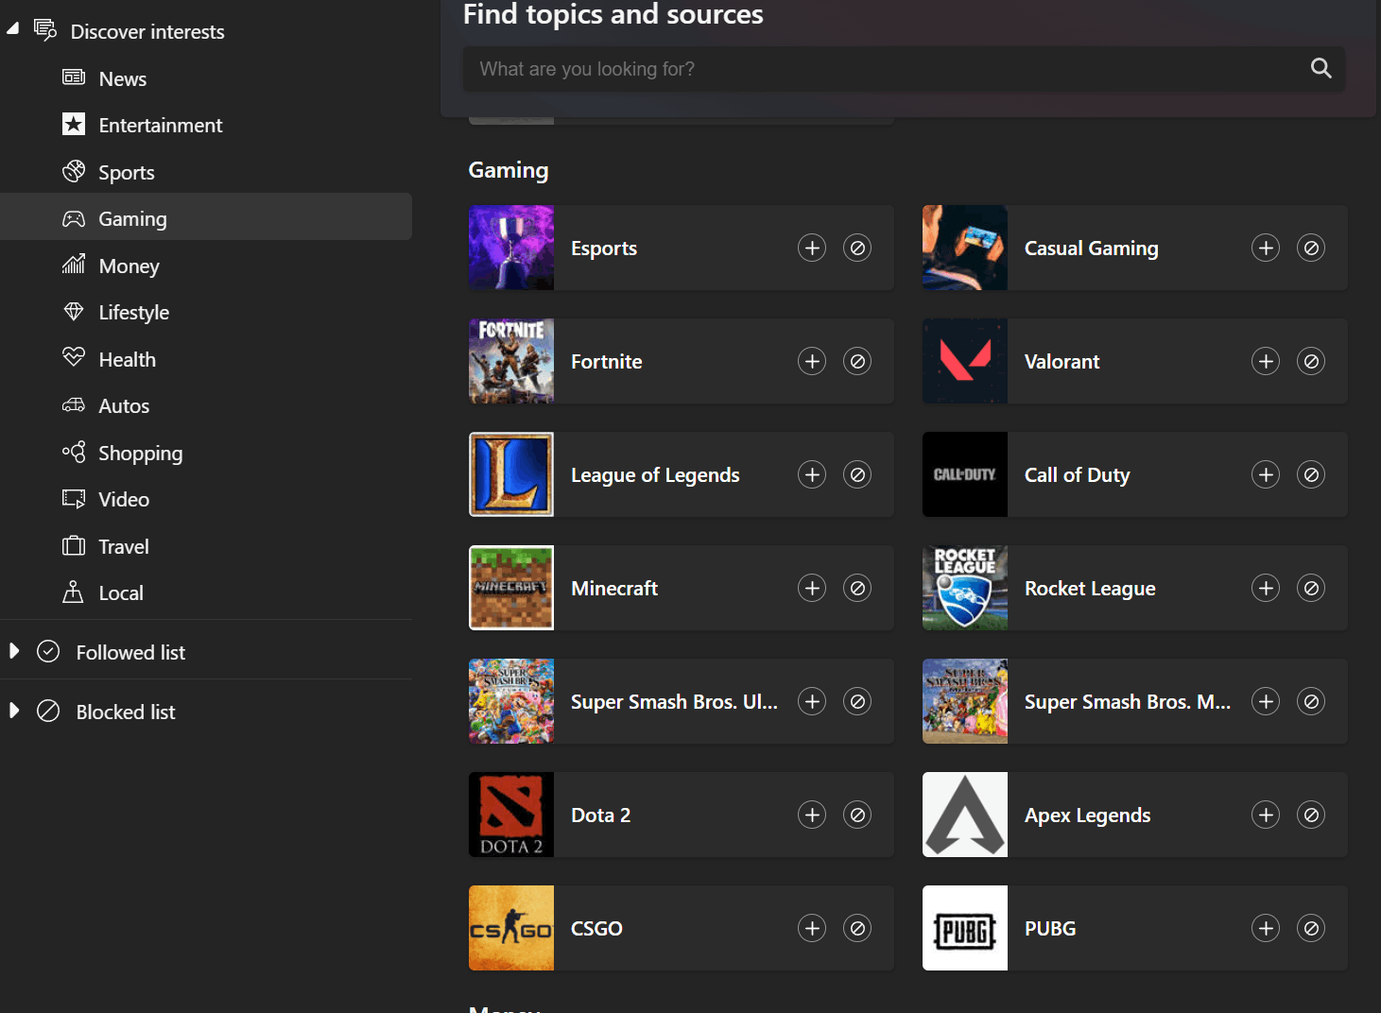The image size is (1381, 1013).
Task: Block the Esports topic
Action: (x=857, y=248)
